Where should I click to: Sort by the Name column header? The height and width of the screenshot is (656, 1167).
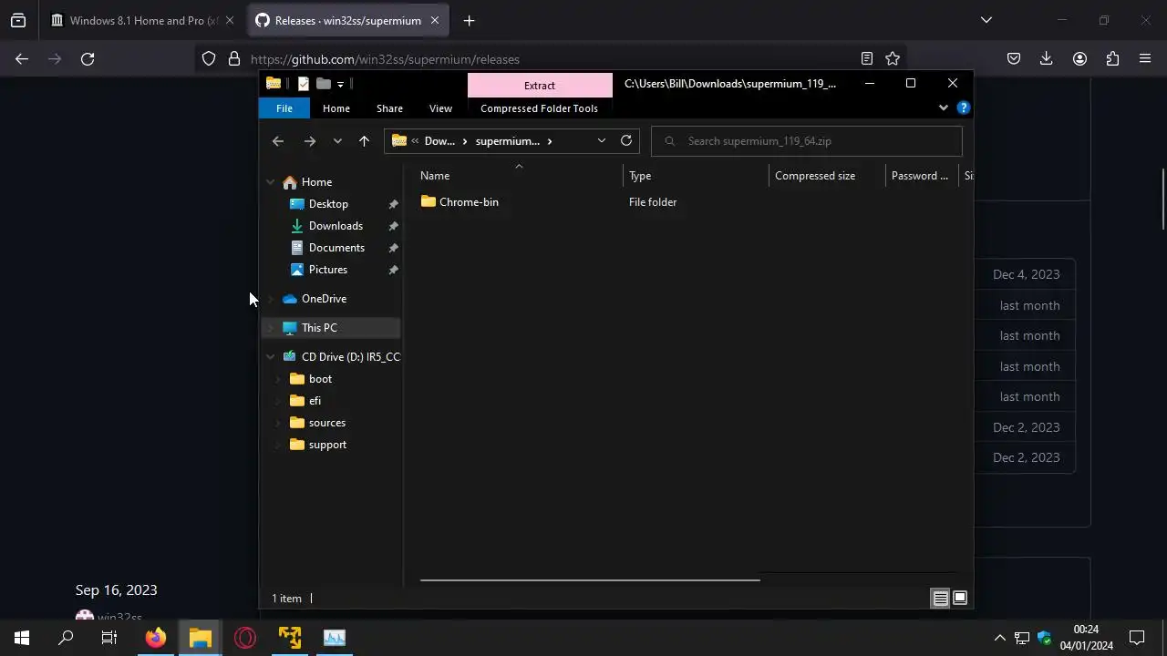point(520,176)
